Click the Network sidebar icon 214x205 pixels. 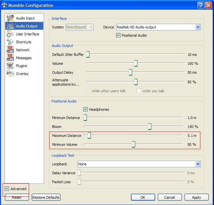click(10, 50)
